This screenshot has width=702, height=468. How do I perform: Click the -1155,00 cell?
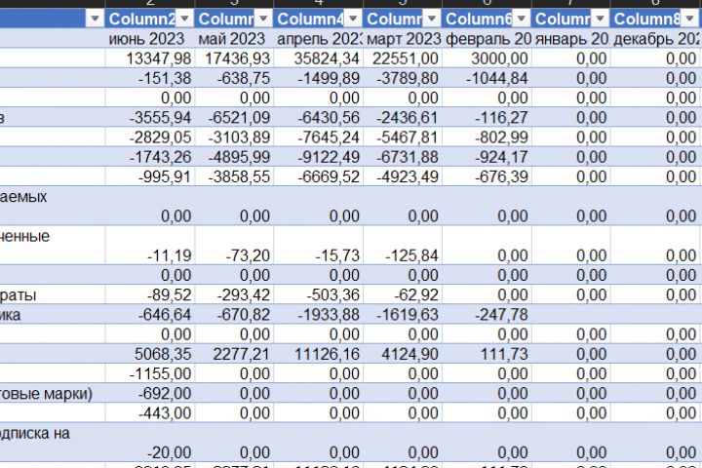(x=150, y=373)
